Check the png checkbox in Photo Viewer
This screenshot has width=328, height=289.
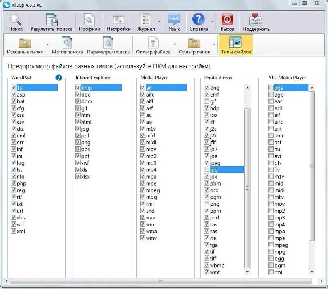point(207,204)
